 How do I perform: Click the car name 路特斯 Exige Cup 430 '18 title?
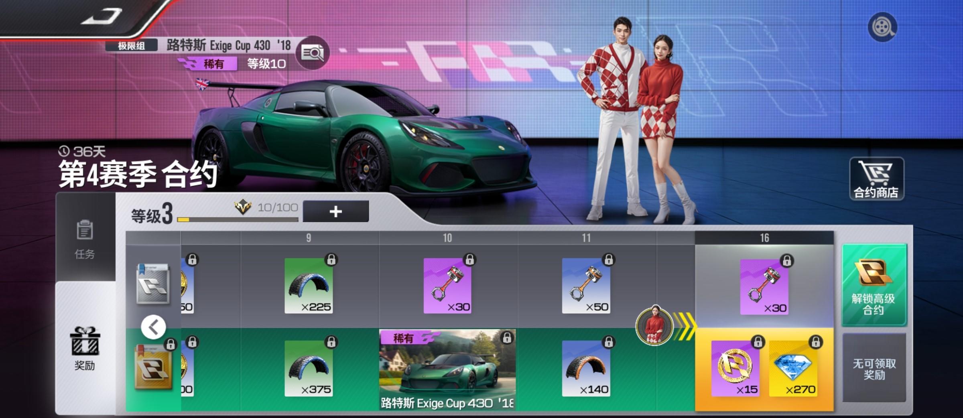(229, 45)
